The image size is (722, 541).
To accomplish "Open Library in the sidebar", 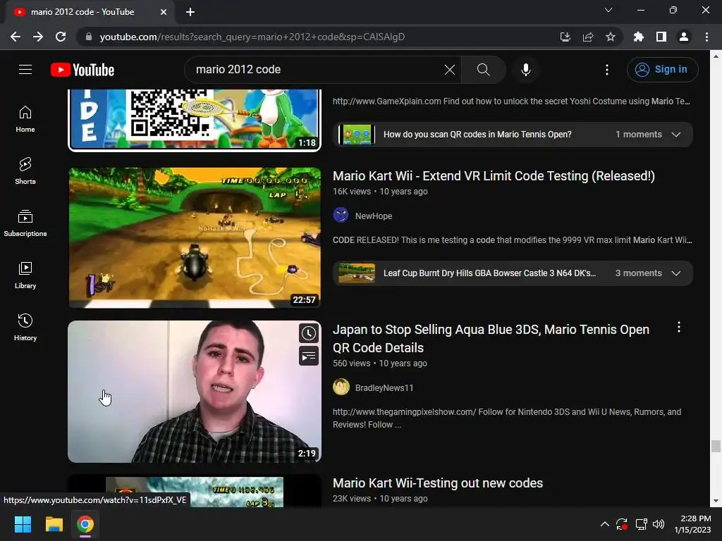I will click(x=25, y=275).
